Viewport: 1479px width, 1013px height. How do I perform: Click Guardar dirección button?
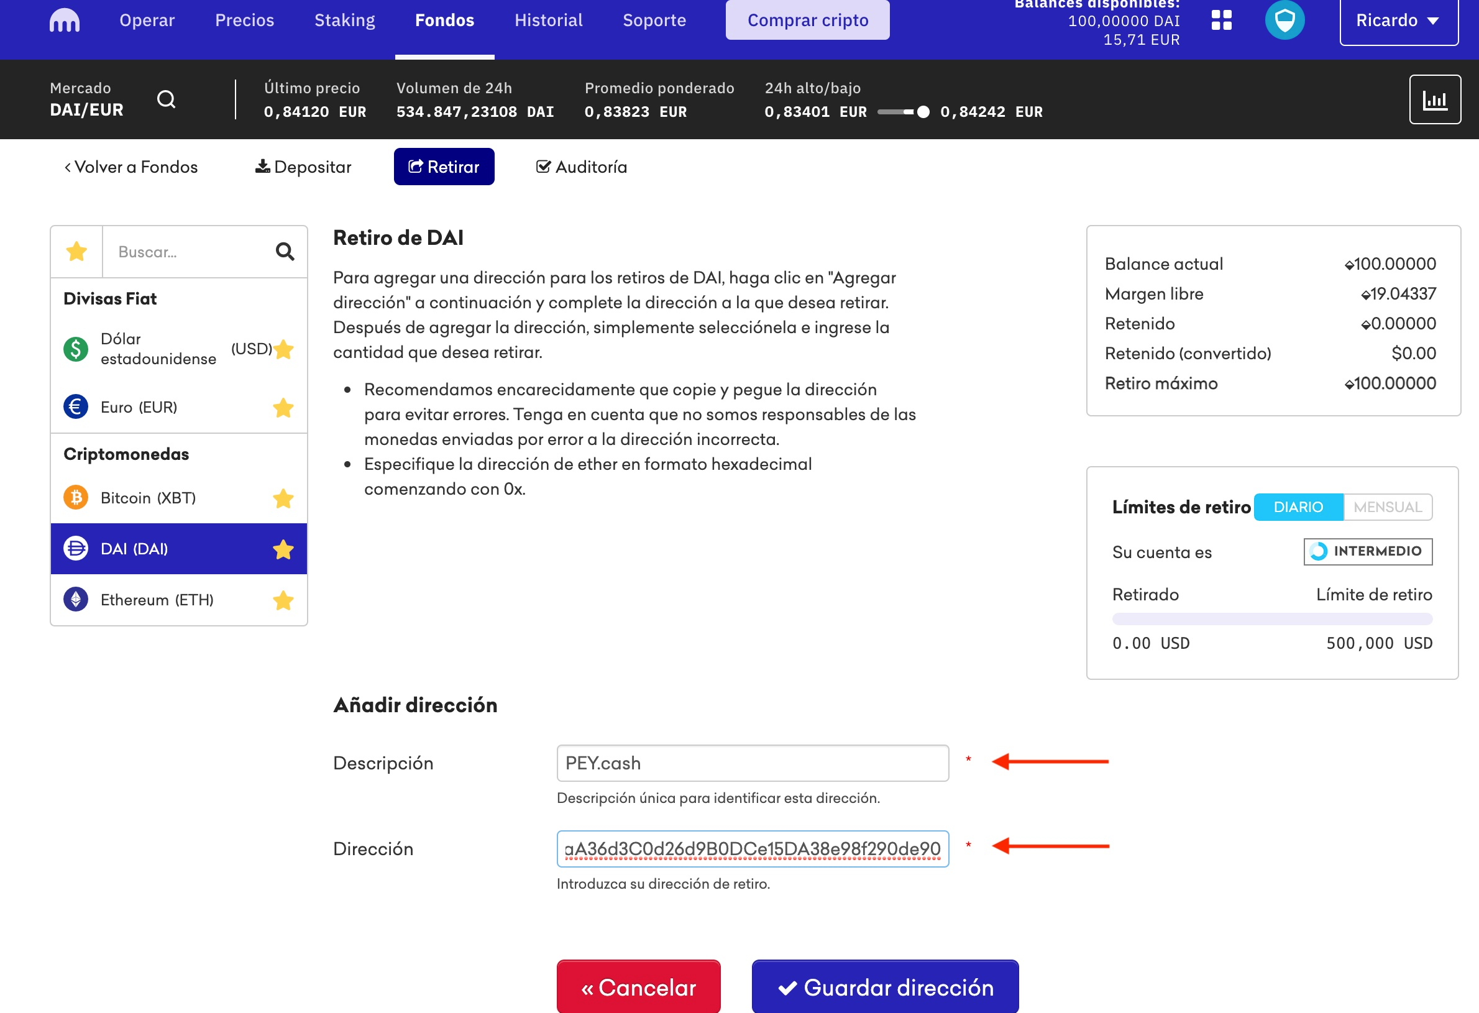coord(886,986)
